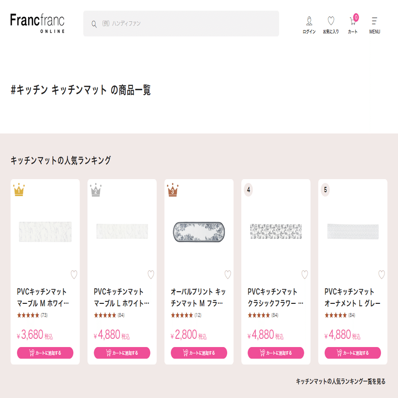Toggle the wishlist heart on マーブル M ホワイト

[74, 274]
